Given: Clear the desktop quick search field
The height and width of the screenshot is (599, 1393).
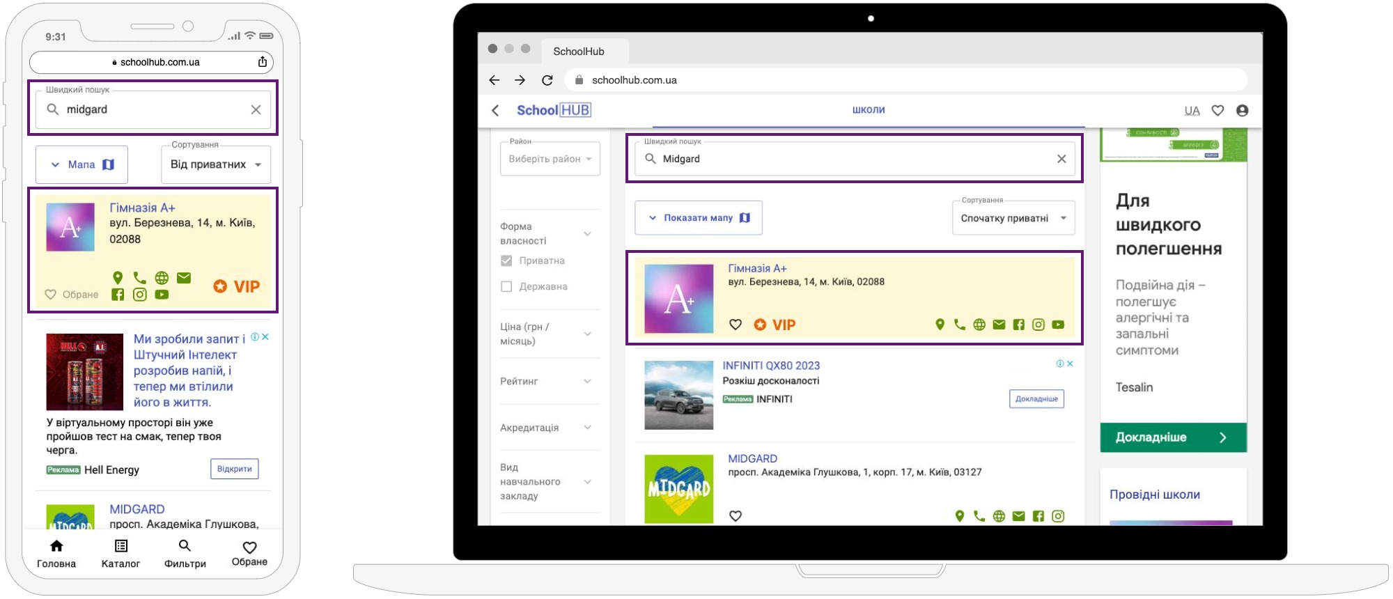Looking at the screenshot, I should coord(1061,159).
